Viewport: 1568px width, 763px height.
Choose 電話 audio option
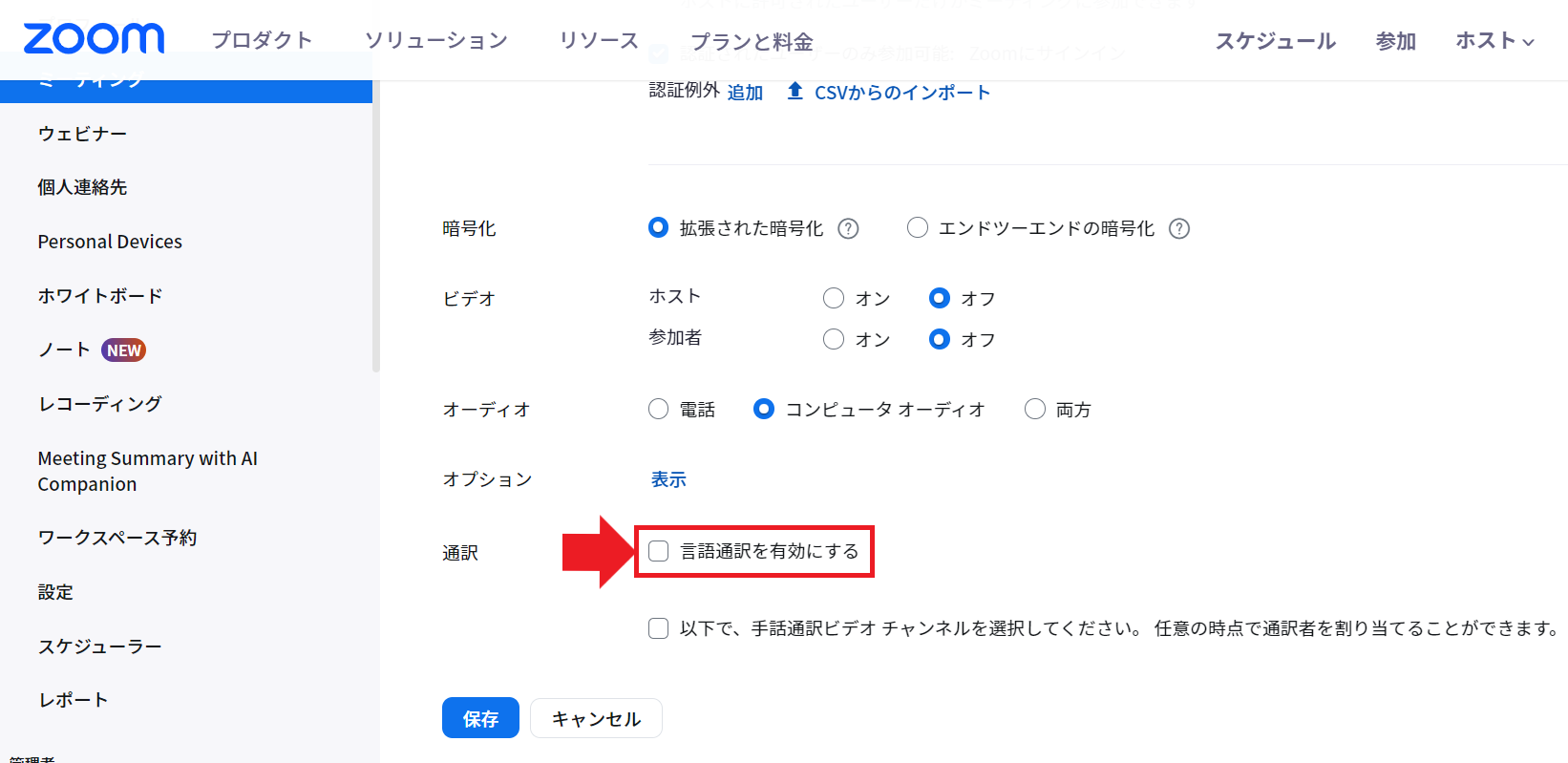658,409
